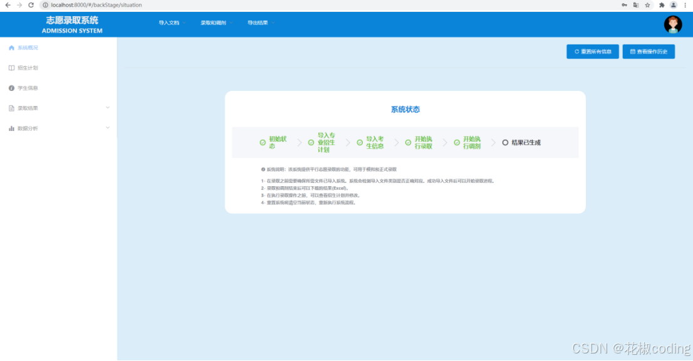The height and width of the screenshot is (361, 693).
Task: Expand the 数据分析 submenu chevron
Action: pyautogui.click(x=107, y=128)
